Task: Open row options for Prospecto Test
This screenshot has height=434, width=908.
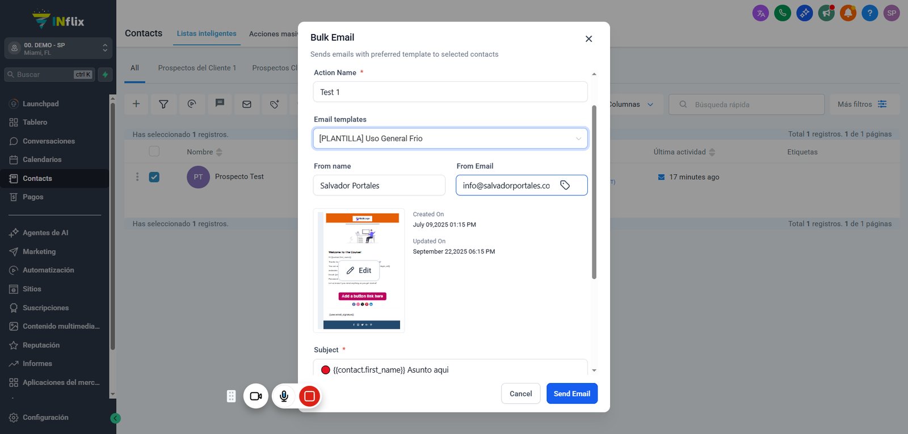Action: click(137, 177)
